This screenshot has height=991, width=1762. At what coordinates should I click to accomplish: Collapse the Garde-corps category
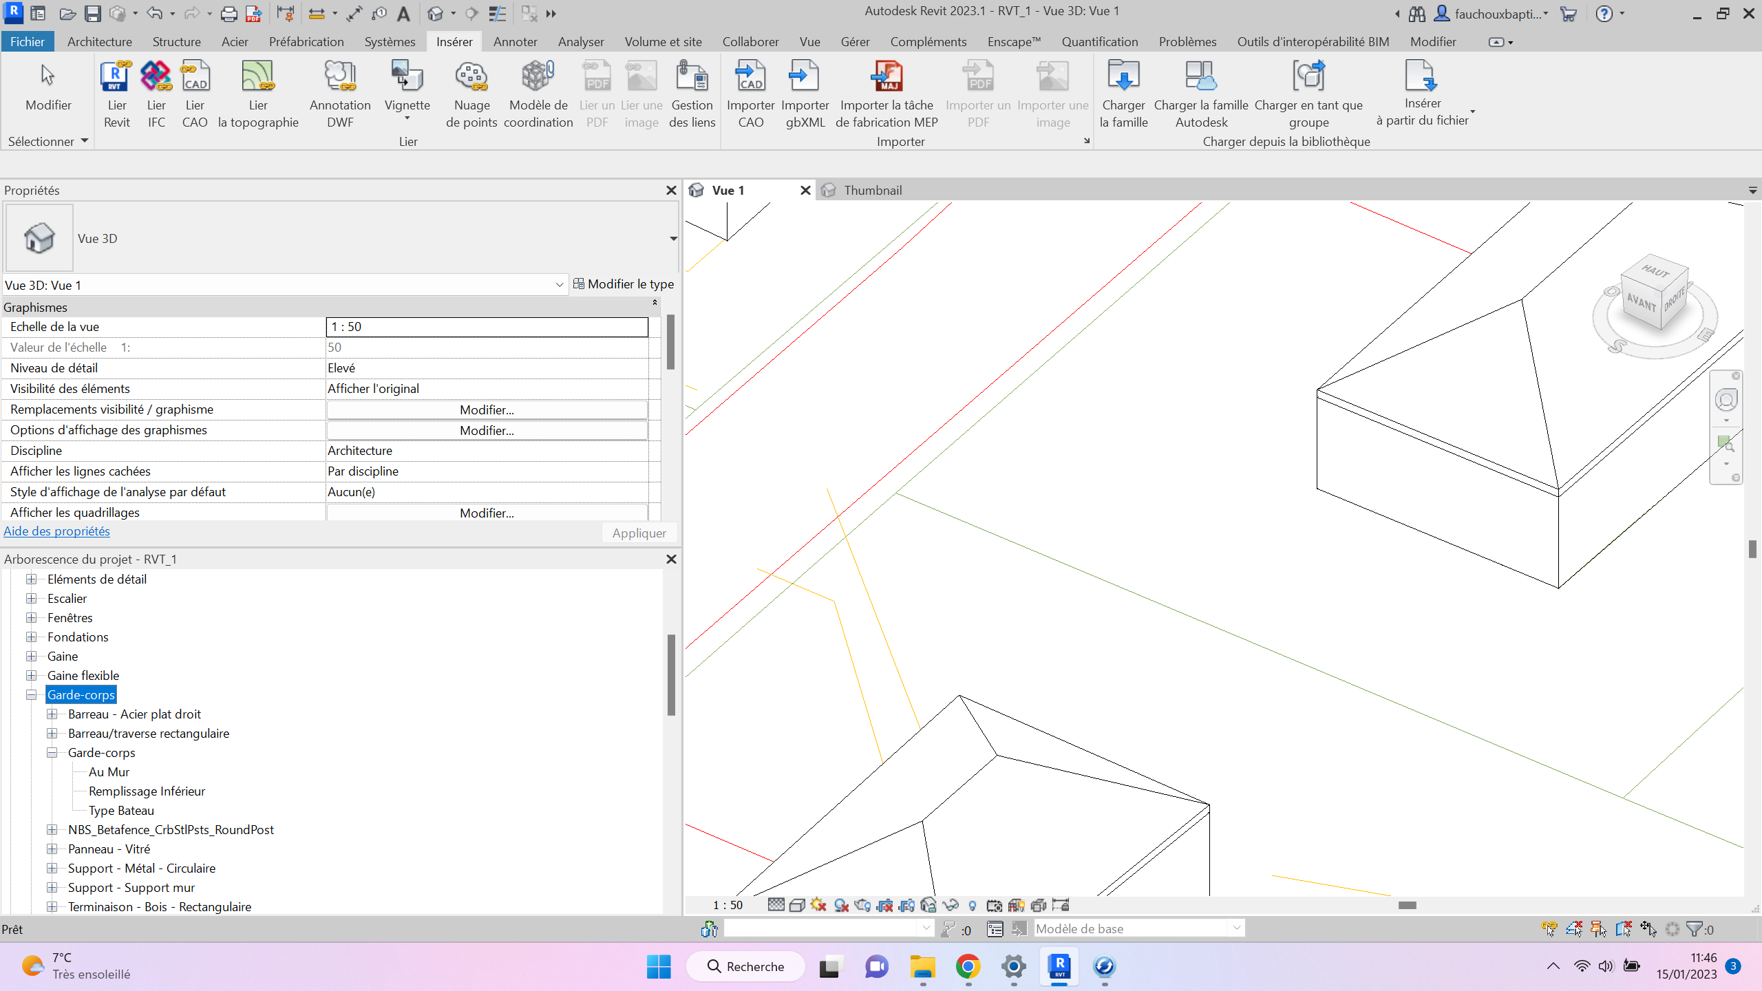pyautogui.click(x=32, y=694)
